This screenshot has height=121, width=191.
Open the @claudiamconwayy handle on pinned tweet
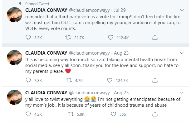[x=89, y=10]
